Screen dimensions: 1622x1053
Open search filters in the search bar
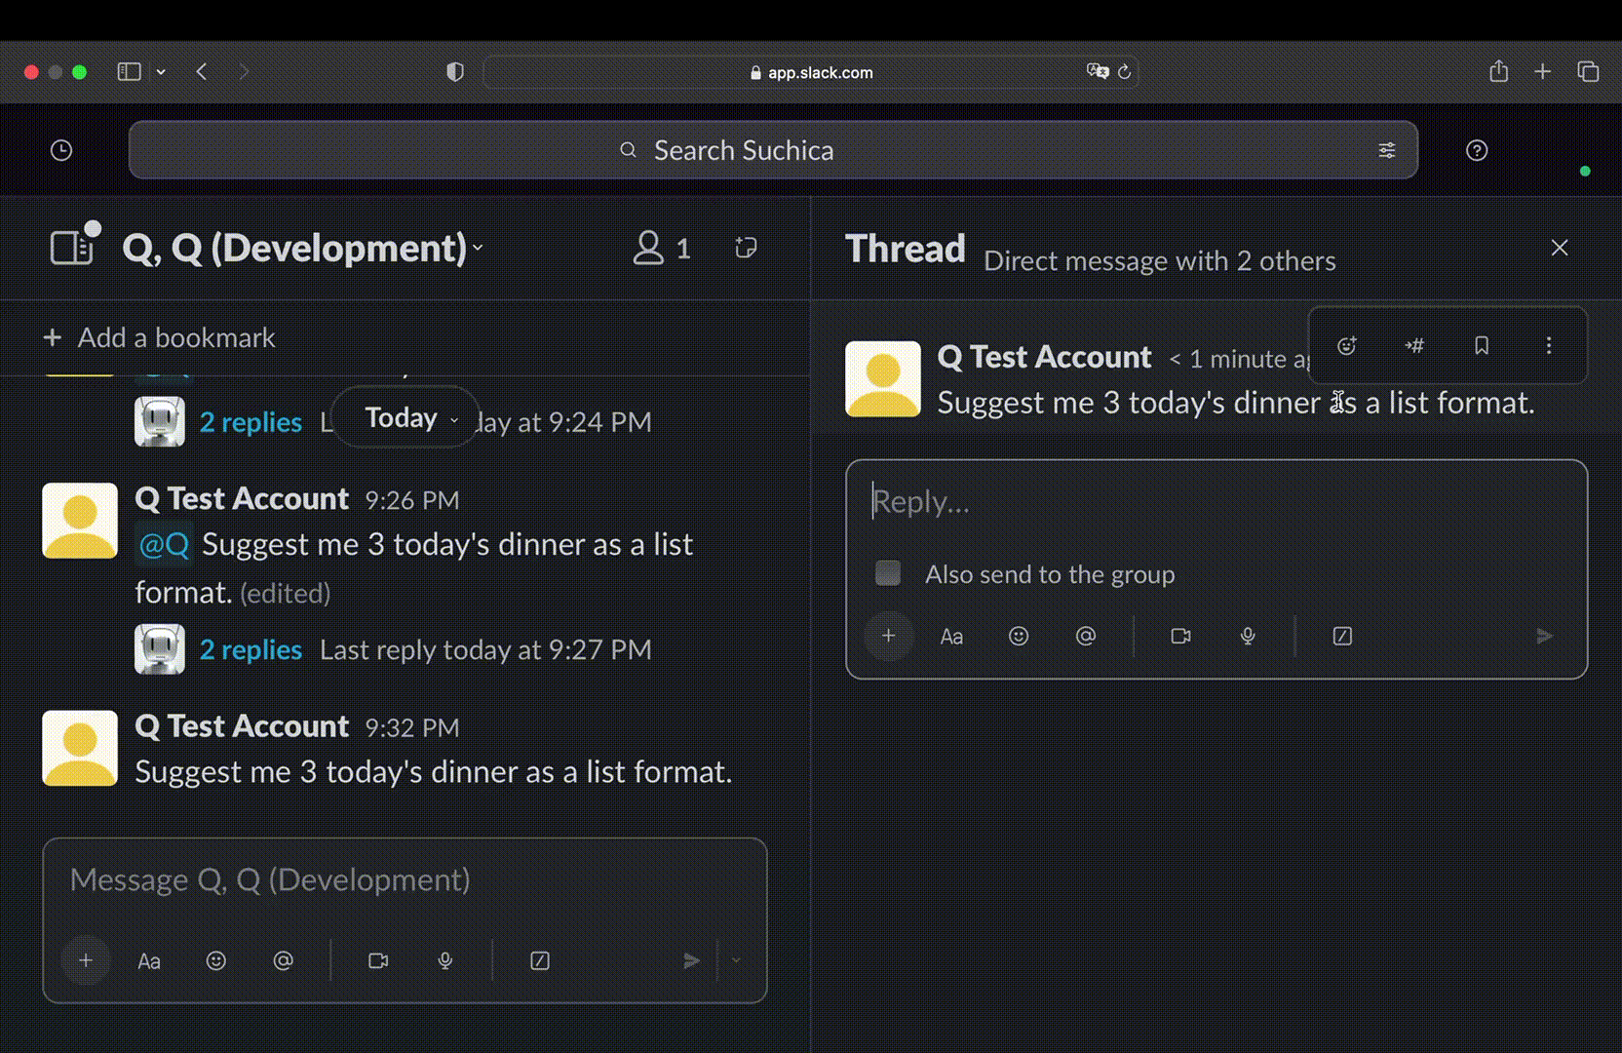tap(1386, 149)
